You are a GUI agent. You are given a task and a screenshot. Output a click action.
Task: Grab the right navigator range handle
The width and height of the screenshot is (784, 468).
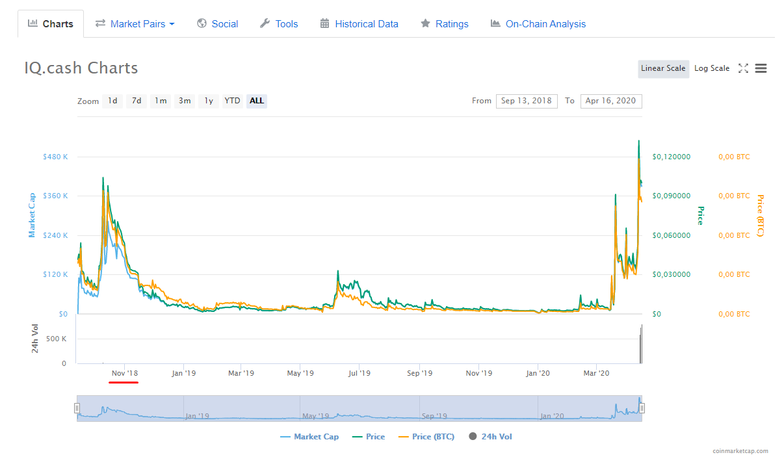(642, 408)
